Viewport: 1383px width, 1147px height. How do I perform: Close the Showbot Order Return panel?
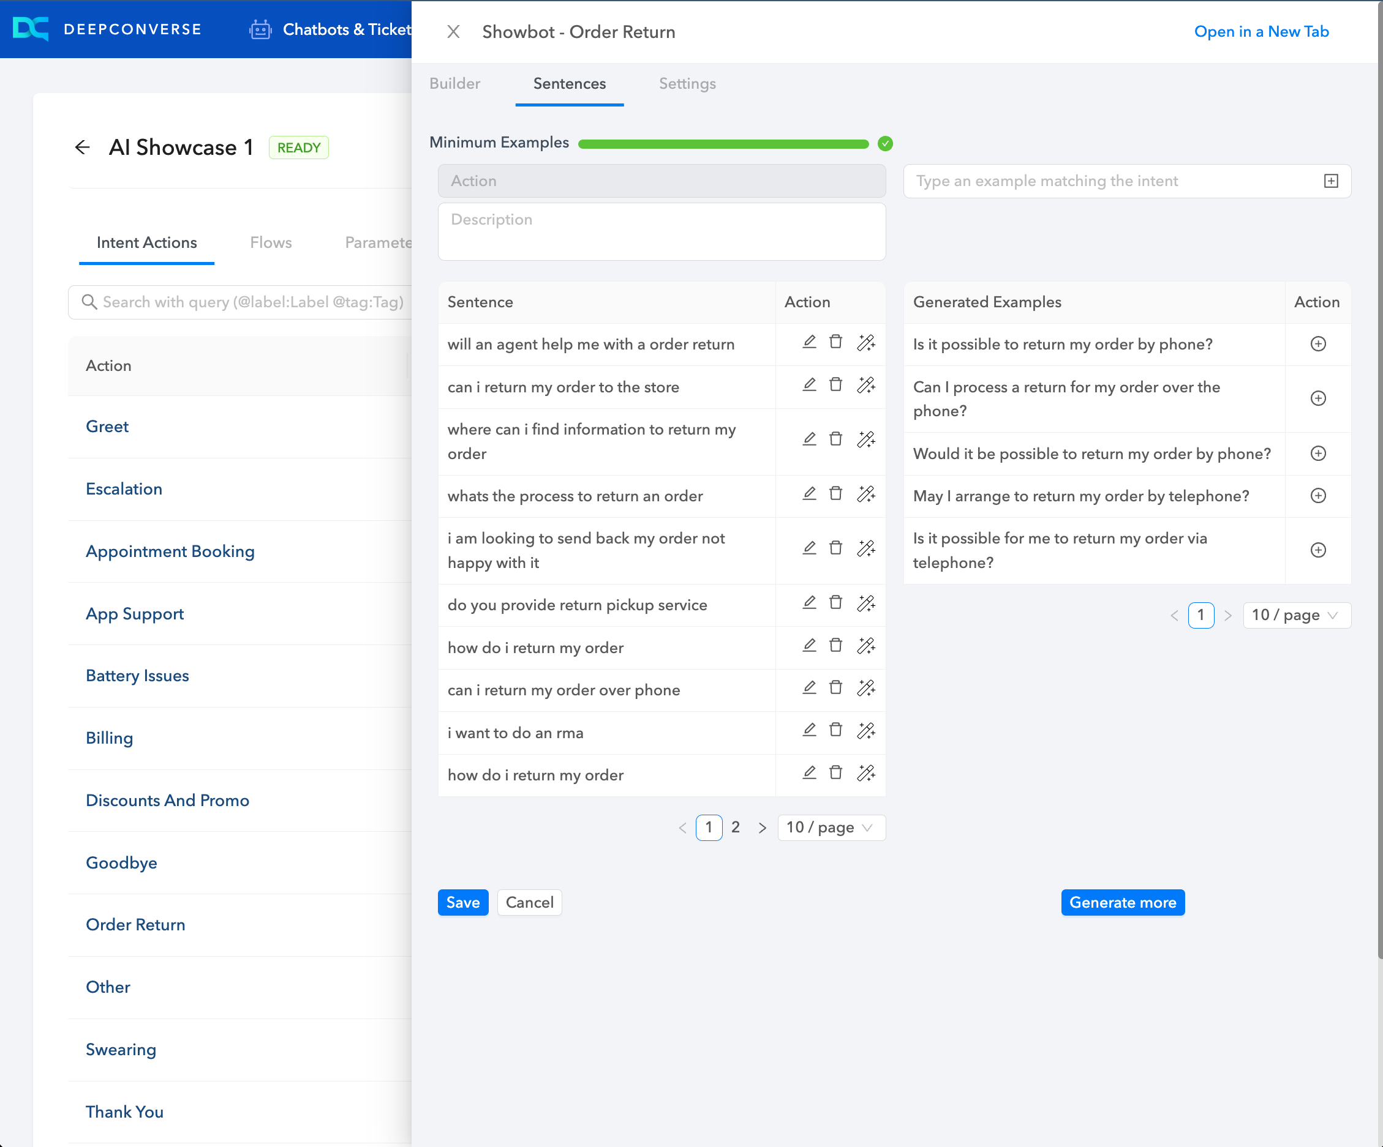coord(453,32)
